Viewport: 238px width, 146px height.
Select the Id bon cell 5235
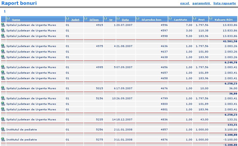coord(100,120)
